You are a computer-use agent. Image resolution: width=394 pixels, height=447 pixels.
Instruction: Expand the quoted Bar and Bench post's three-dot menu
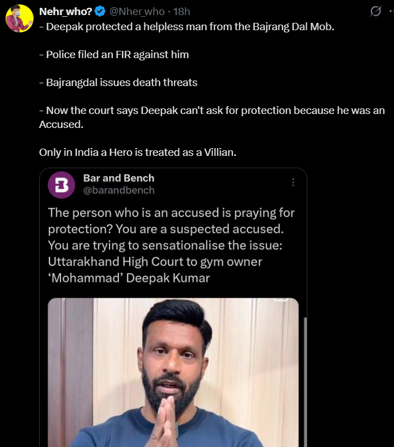pos(293,183)
